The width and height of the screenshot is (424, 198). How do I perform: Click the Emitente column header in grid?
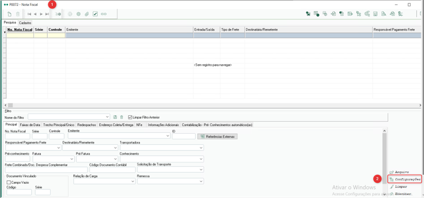pos(130,30)
